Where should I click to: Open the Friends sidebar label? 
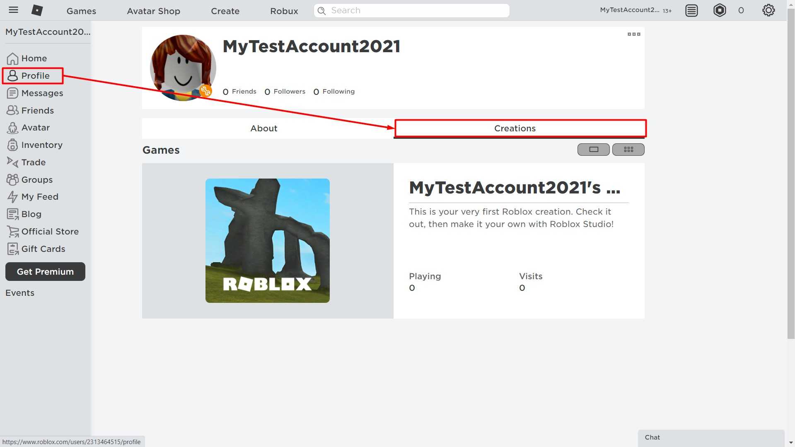pyautogui.click(x=38, y=111)
